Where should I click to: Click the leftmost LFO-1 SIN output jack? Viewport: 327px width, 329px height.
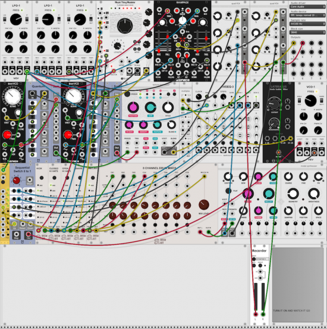[x=5, y=72]
